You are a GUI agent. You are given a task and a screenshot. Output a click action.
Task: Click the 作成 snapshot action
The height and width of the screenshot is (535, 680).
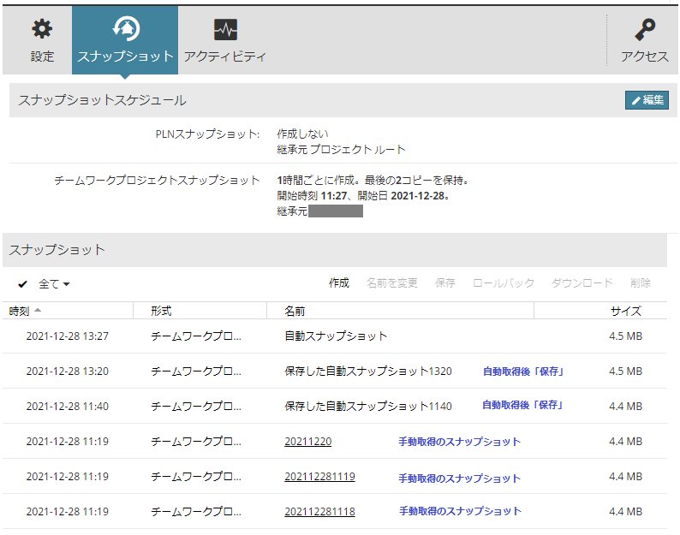click(x=338, y=283)
